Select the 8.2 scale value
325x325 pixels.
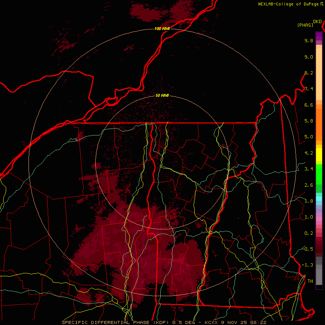309,73
